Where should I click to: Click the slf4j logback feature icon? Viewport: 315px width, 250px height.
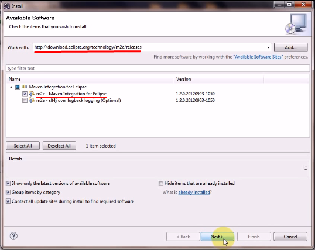pyautogui.click(x=32, y=100)
